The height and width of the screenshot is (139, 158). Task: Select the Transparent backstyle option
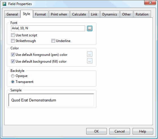coord(13,82)
